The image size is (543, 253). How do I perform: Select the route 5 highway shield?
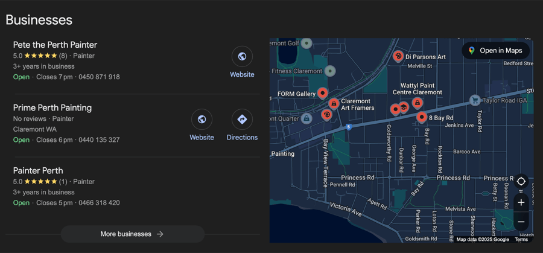click(x=349, y=127)
